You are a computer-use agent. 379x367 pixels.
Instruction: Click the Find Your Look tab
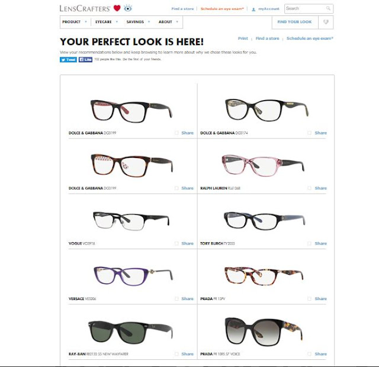click(x=295, y=22)
